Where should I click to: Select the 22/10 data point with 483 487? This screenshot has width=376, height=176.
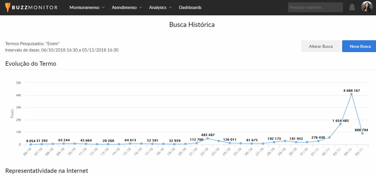tap(208, 138)
